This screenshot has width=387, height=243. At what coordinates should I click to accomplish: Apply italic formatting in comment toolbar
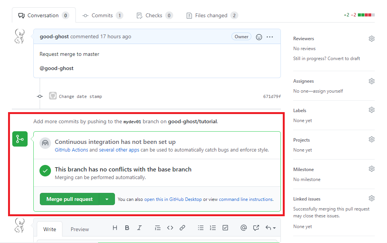pyautogui.click(x=139, y=228)
